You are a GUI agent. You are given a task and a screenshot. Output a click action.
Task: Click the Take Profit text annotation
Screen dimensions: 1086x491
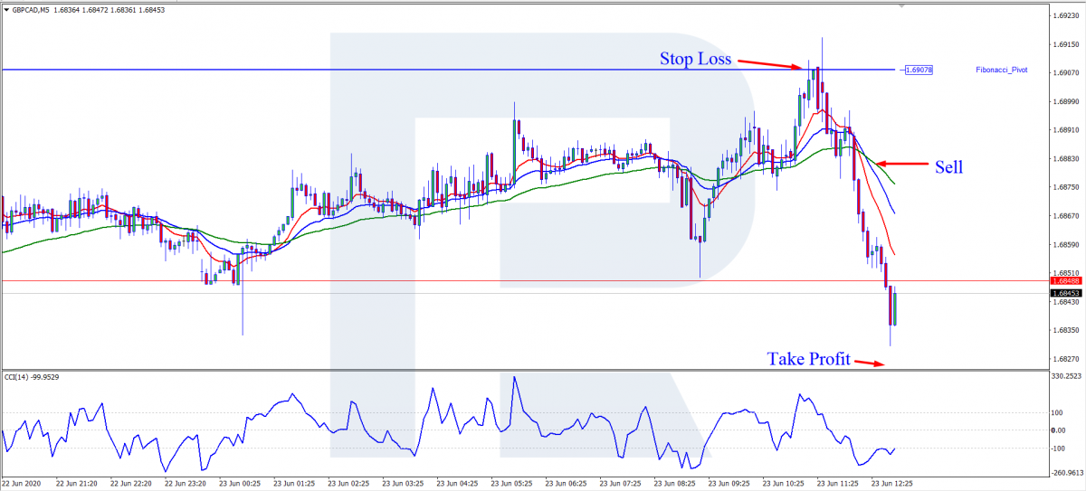(808, 359)
